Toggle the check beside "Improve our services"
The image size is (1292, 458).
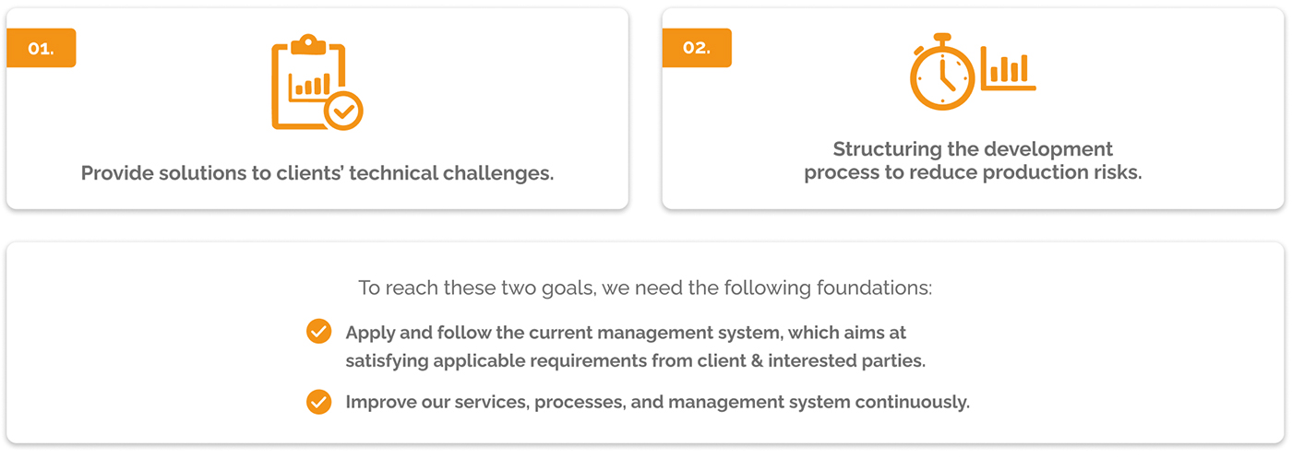point(318,402)
